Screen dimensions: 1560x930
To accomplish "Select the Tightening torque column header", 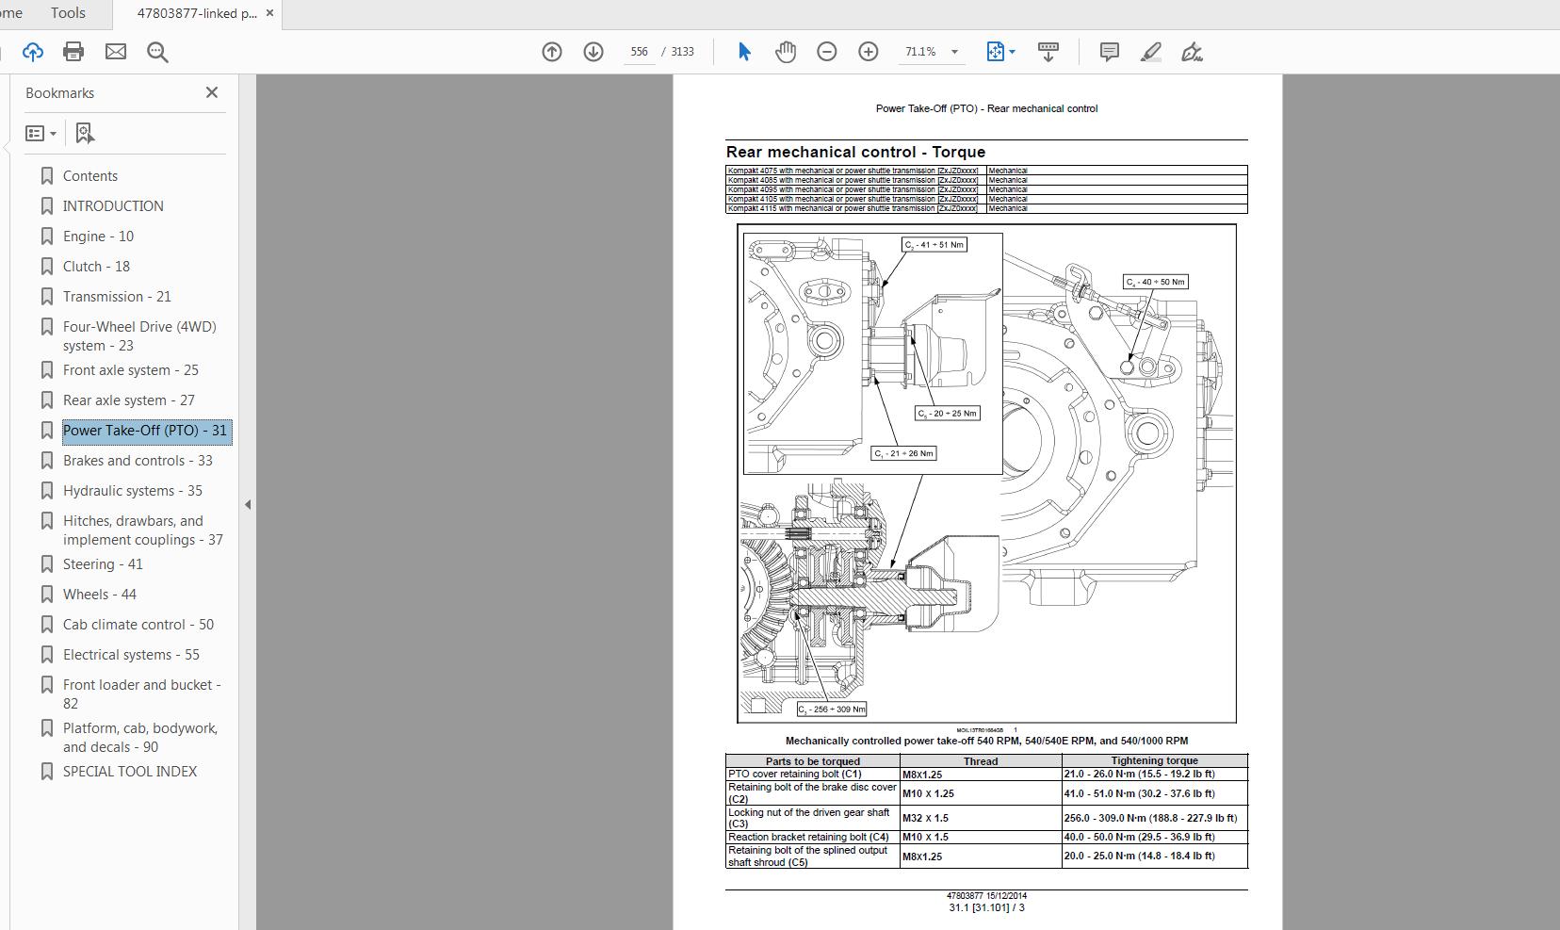I will click(1154, 760).
